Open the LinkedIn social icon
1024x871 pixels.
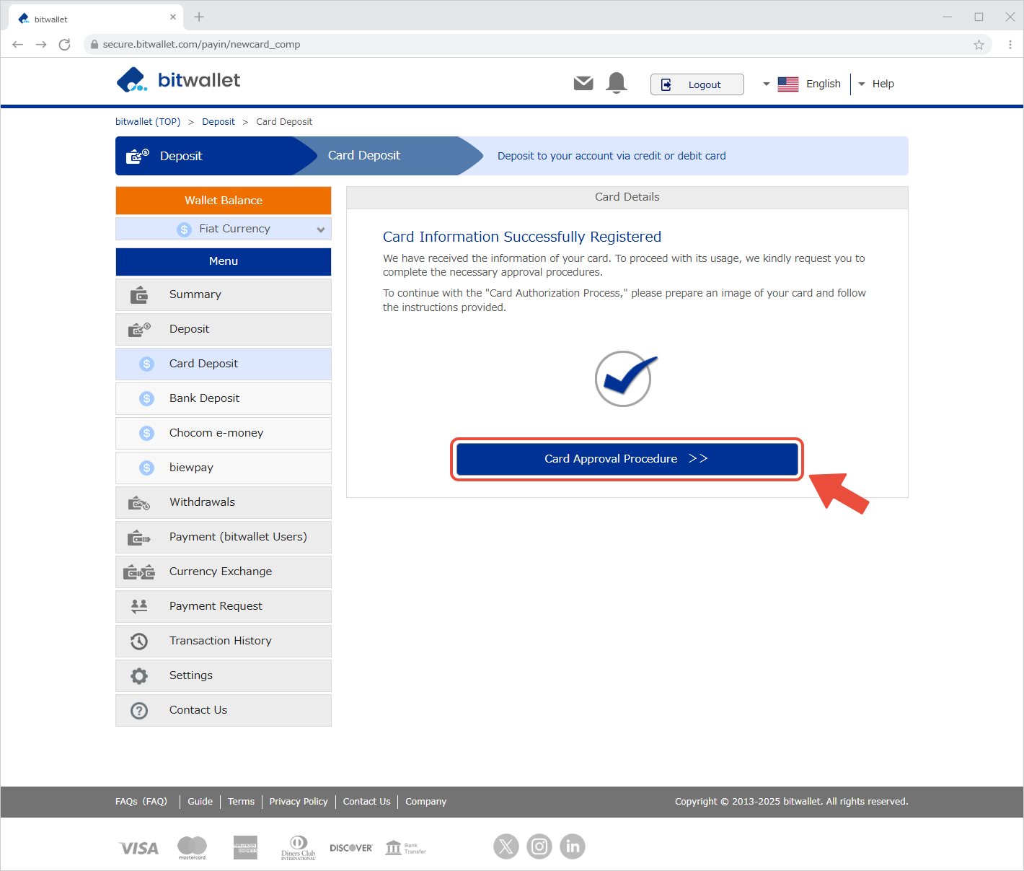click(573, 846)
